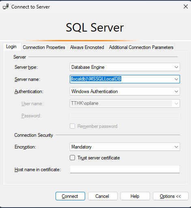Enable Trust server certificate checkbox
The image size is (191, 208).
tap(73, 158)
